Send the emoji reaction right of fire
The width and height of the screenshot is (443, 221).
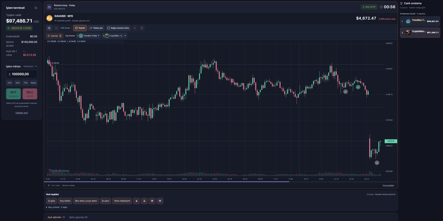click(x=144, y=201)
